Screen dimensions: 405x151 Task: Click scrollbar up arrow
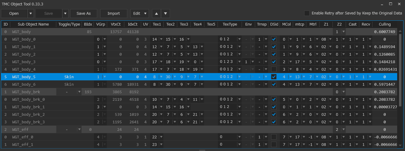point(400,31)
